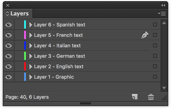171x110 pixels.
Task: Open the Layers panel flyout menu
Action: pos(162,13)
